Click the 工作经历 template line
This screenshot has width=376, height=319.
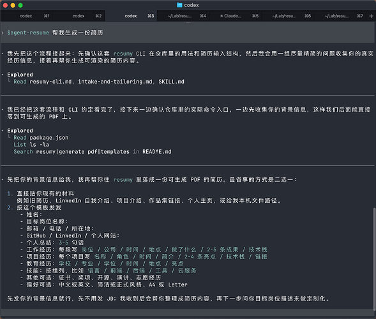click(x=144, y=249)
